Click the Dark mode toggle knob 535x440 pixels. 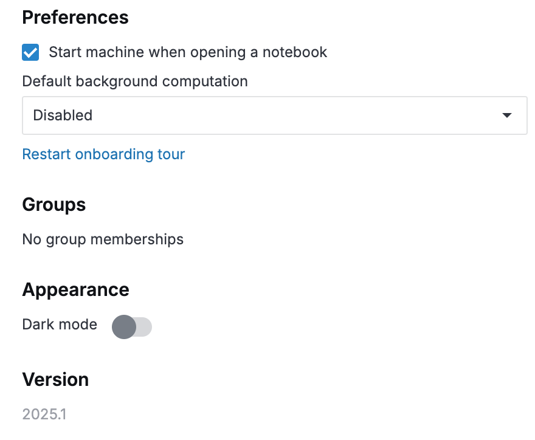tap(123, 327)
